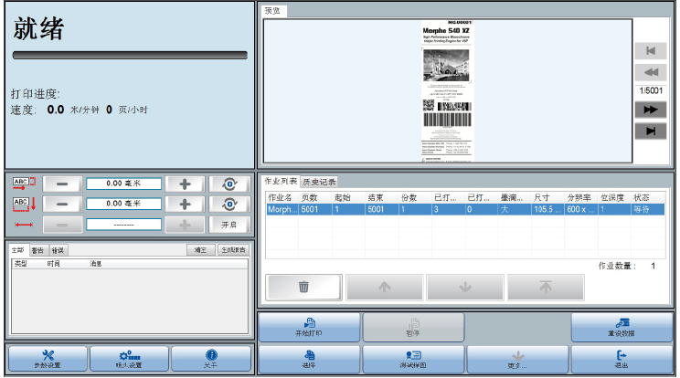Open 参数设置 parameter settings
The height and width of the screenshot is (378, 680).
47,359
